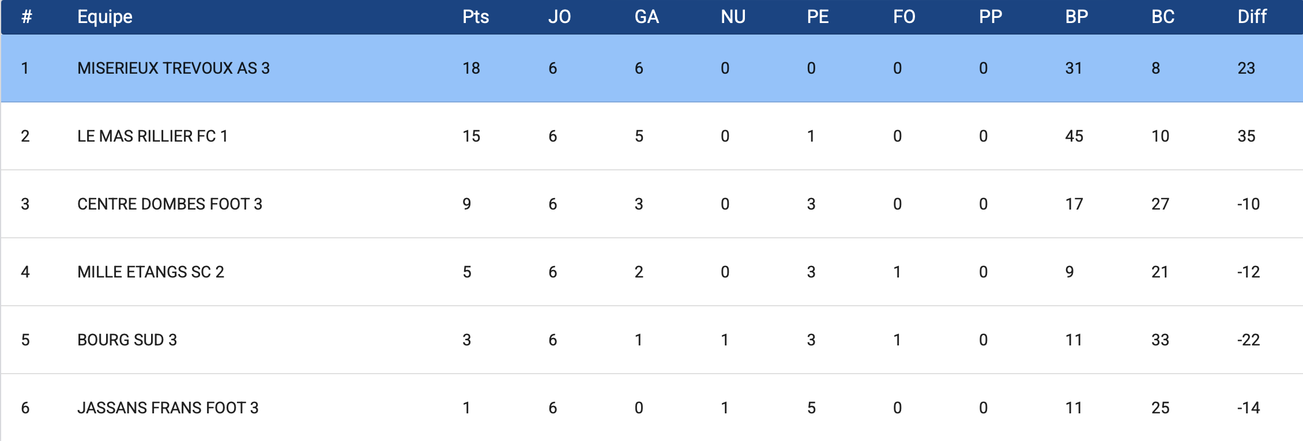Image resolution: width=1303 pixels, height=441 pixels.
Task: Click the # rank column header
Action: click(27, 17)
